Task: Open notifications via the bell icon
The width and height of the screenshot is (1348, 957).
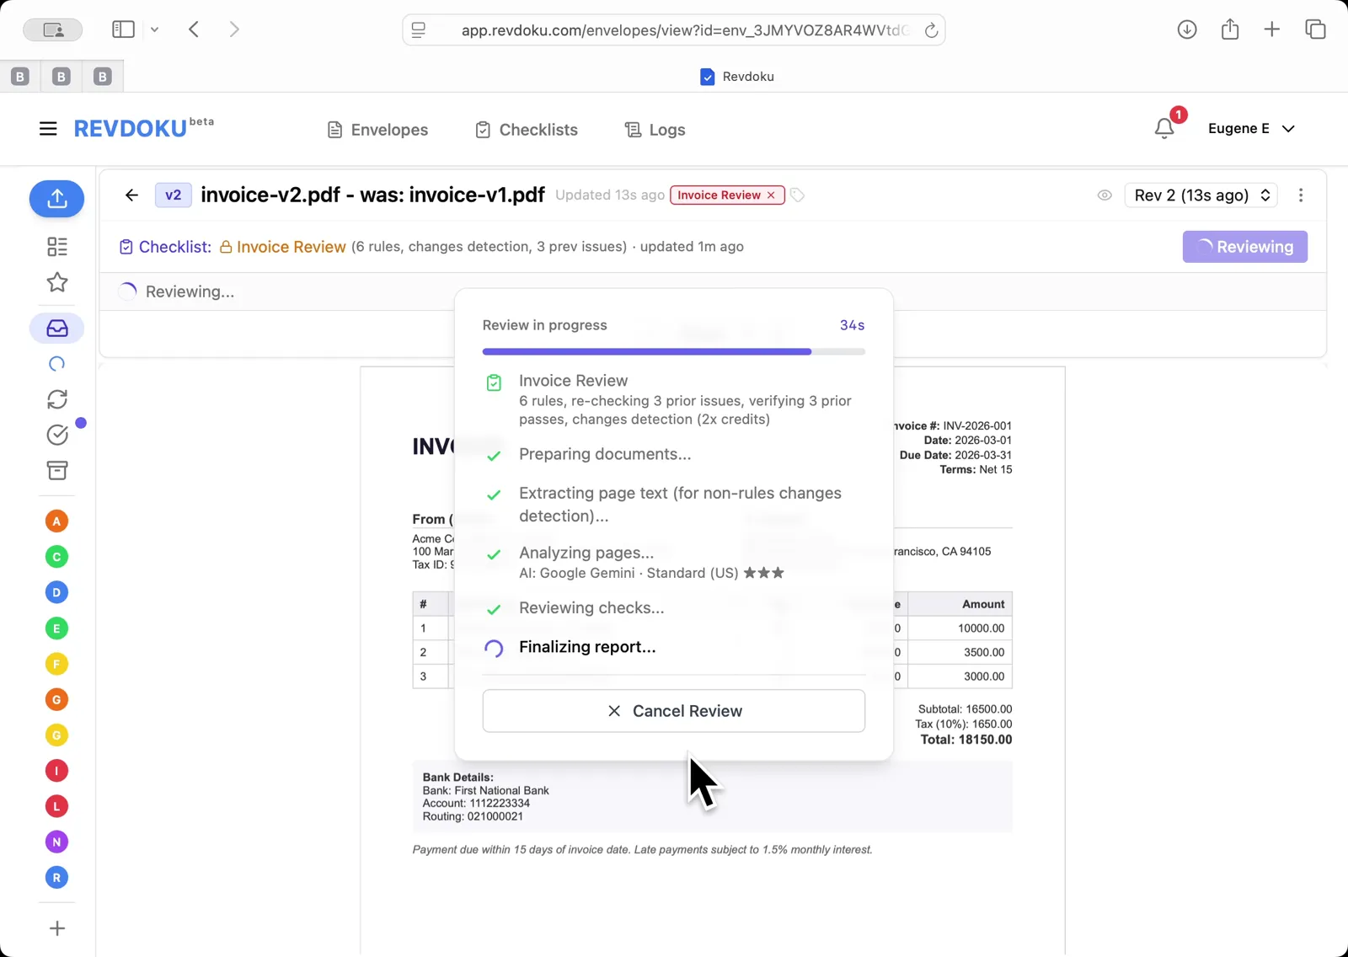Action: coord(1164,128)
